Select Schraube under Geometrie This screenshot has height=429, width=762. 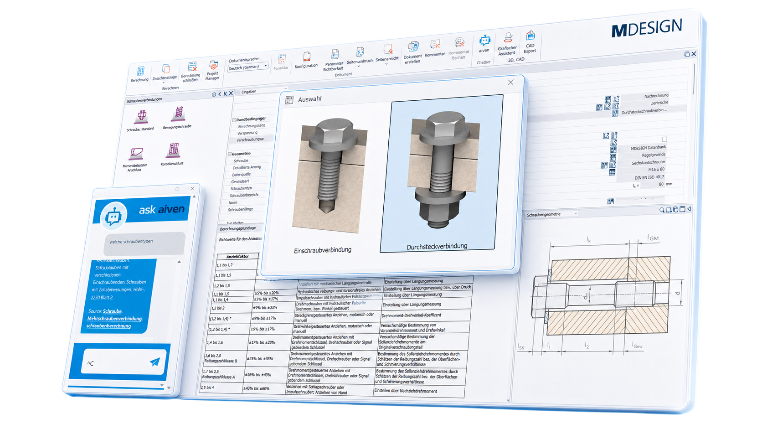[241, 160]
